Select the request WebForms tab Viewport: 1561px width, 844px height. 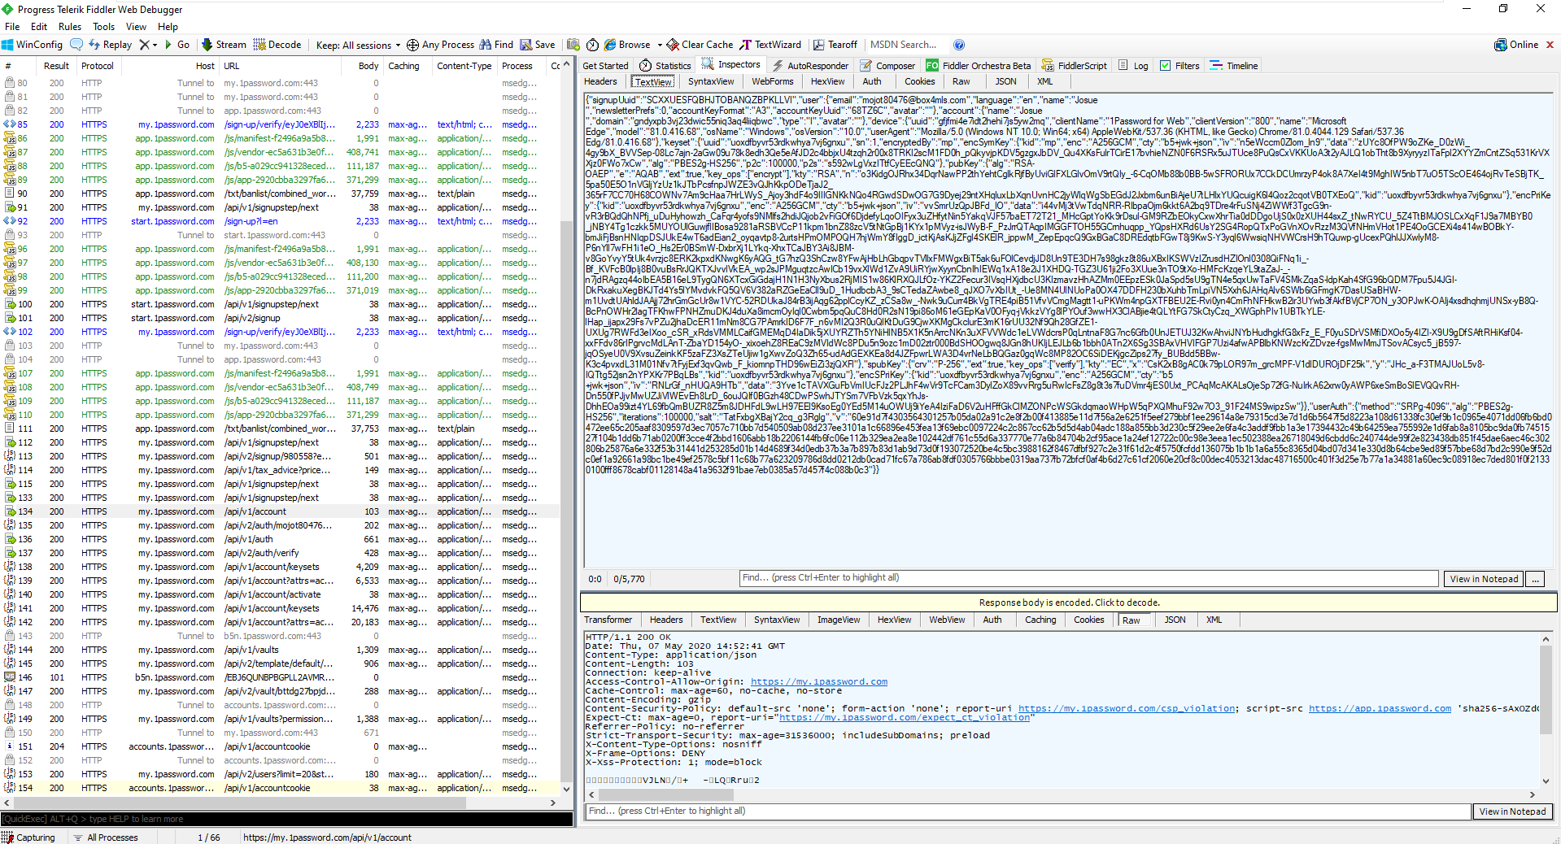tap(772, 81)
